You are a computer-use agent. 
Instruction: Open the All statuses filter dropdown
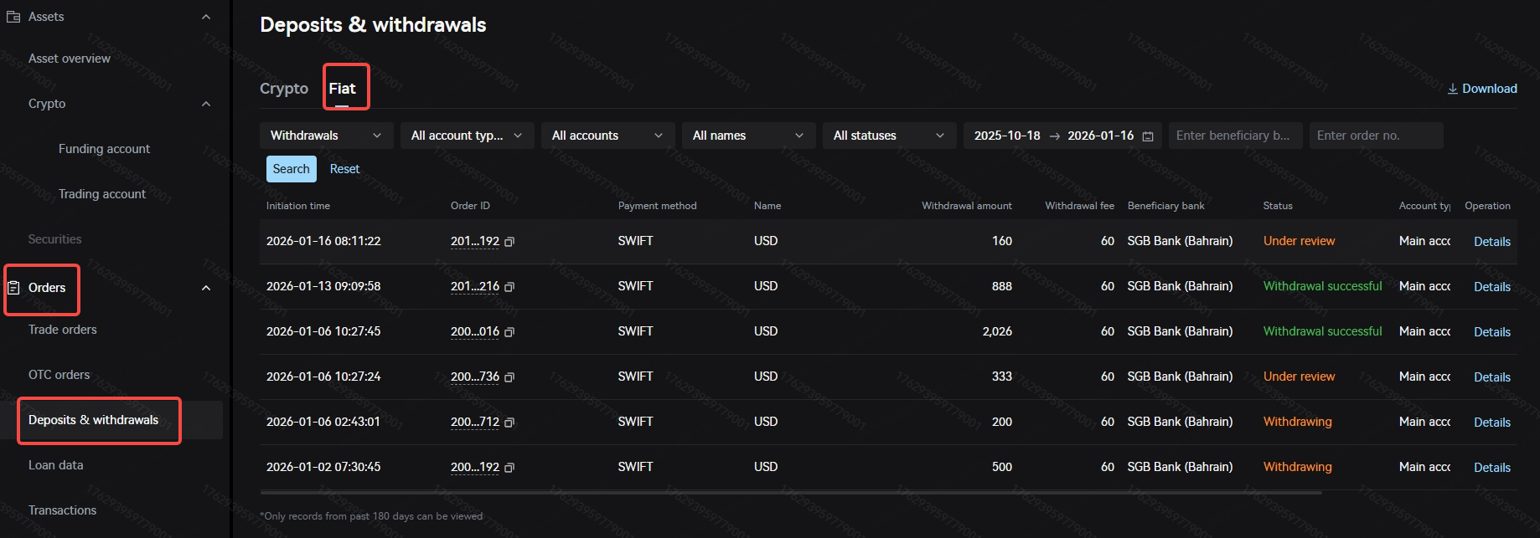(x=889, y=136)
